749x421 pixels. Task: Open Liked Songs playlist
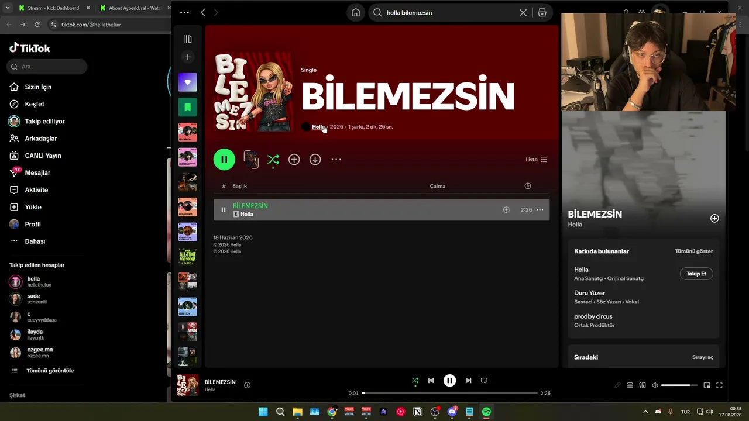[x=187, y=82]
